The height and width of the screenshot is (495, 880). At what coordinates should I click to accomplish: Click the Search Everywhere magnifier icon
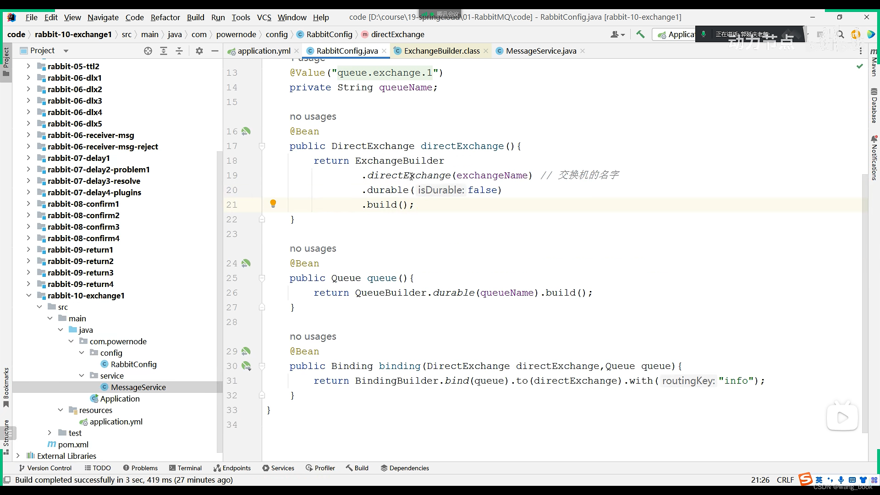pos(840,34)
